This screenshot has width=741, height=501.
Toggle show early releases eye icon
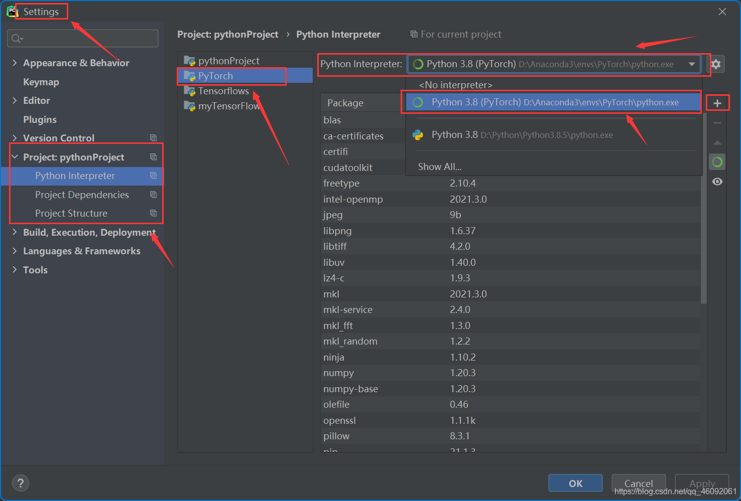point(717,182)
